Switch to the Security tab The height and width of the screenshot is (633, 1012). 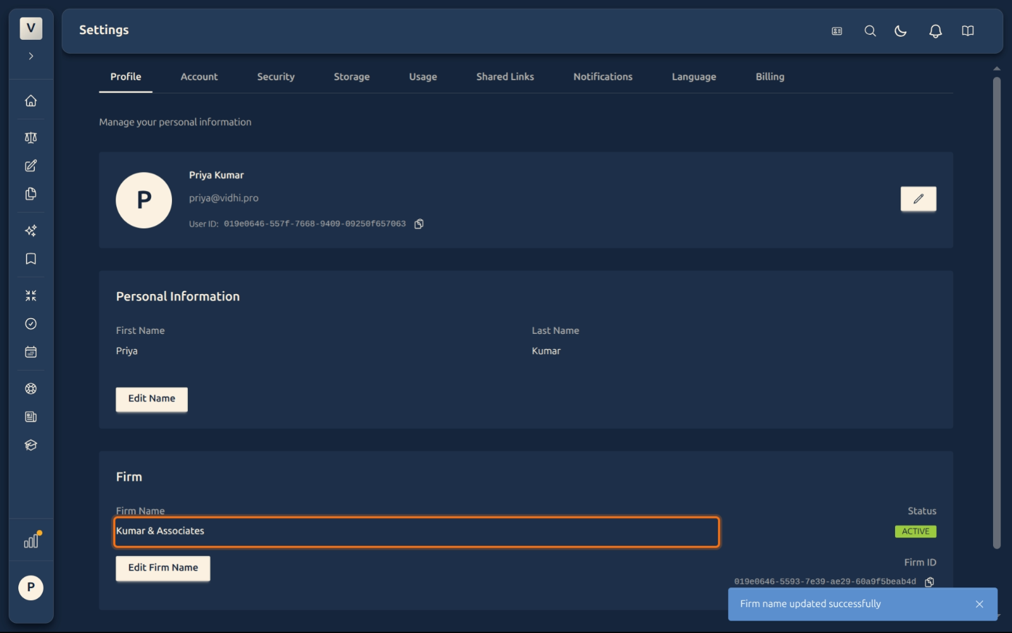coord(276,77)
